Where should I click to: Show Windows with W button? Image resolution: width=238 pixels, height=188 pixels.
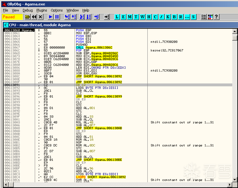click(142, 17)
